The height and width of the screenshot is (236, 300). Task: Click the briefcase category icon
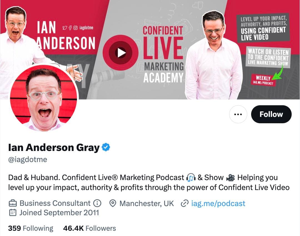[12, 203]
